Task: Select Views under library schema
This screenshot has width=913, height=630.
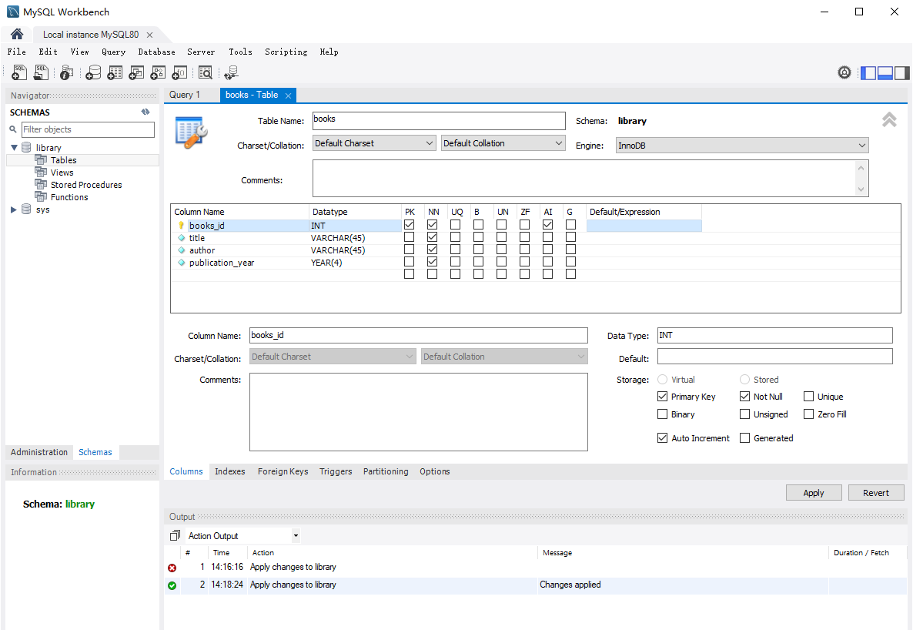Action: [62, 173]
